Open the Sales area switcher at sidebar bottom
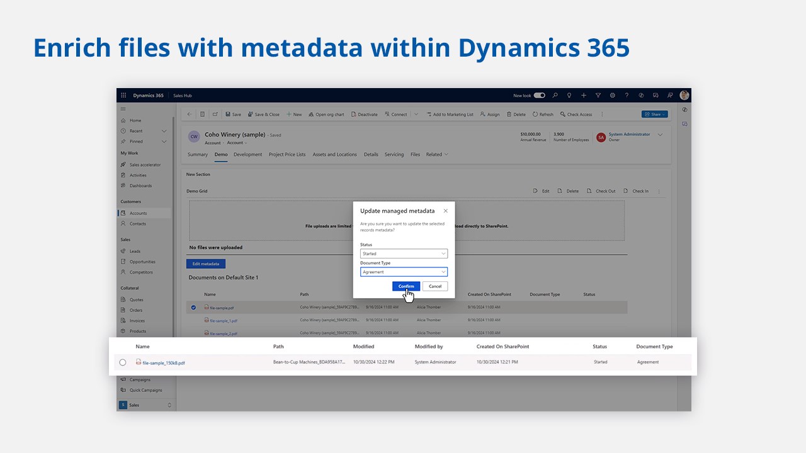This screenshot has height=453, width=806. 145,405
